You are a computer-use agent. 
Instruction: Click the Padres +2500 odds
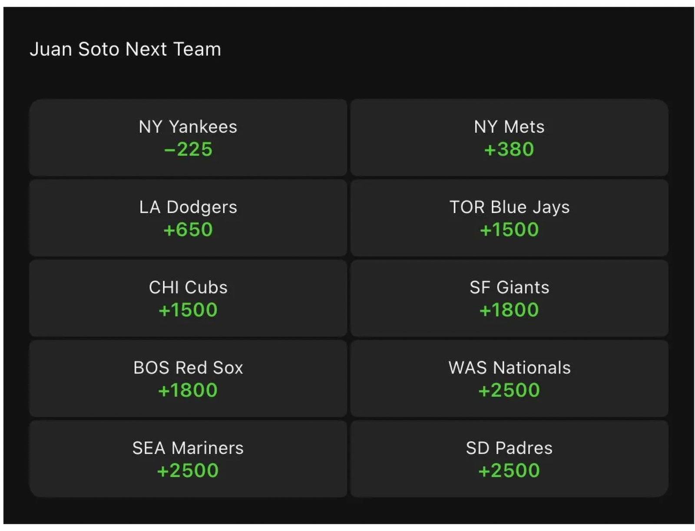(509, 471)
